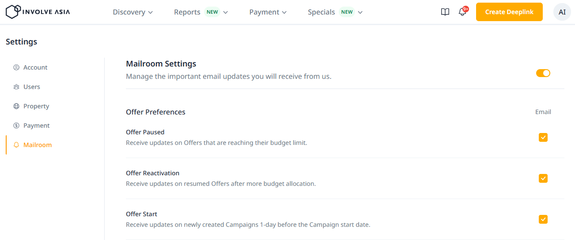Select Property in the settings sidebar

[x=36, y=106]
